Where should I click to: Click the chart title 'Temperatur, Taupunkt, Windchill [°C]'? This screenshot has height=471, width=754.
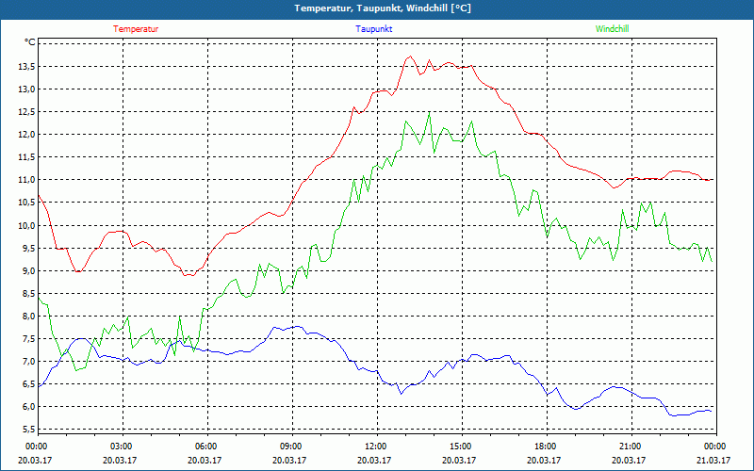[383, 8]
